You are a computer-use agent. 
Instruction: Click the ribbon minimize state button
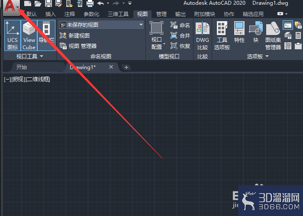point(280,14)
